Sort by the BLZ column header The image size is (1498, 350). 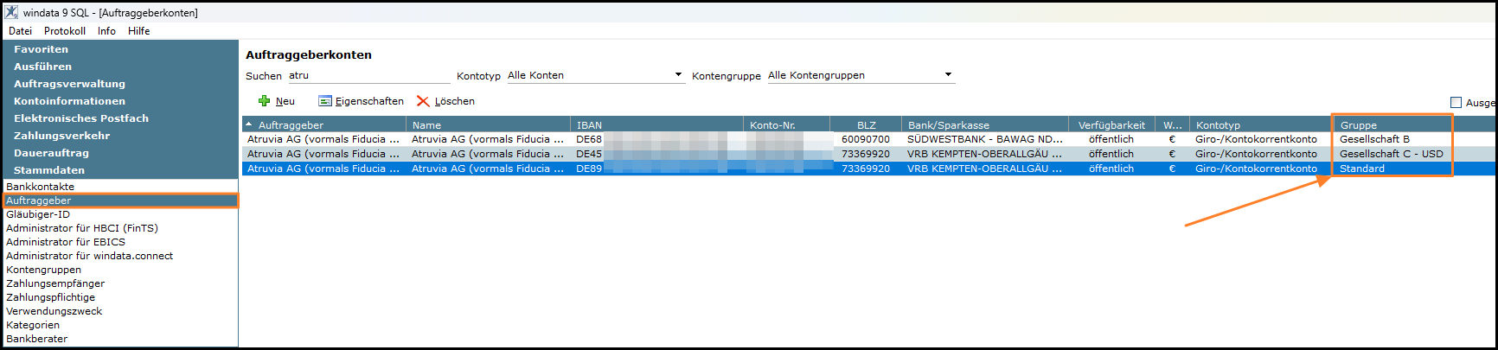click(x=866, y=124)
